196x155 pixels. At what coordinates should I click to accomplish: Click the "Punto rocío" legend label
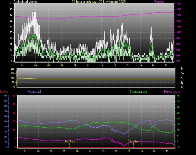172,92
